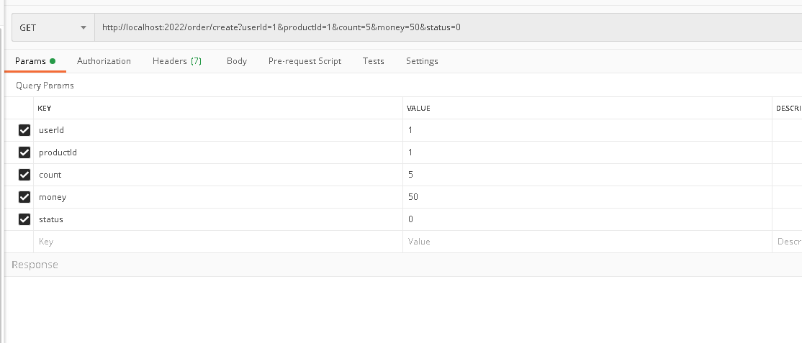
Task: Switch to the Authorization tab
Action: [104, 61]
